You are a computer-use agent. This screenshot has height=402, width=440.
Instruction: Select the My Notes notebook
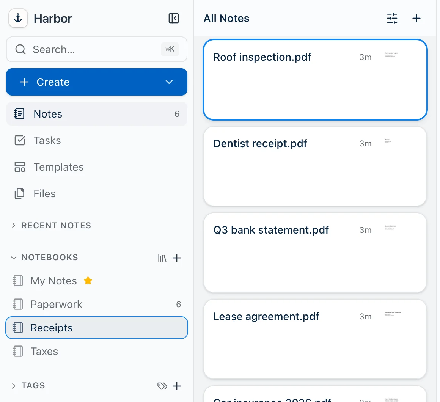pyautogui.click(x=96, y=281)
